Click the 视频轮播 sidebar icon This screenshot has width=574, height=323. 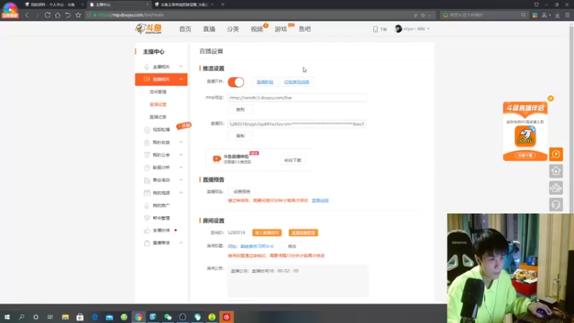click(147, 130)
